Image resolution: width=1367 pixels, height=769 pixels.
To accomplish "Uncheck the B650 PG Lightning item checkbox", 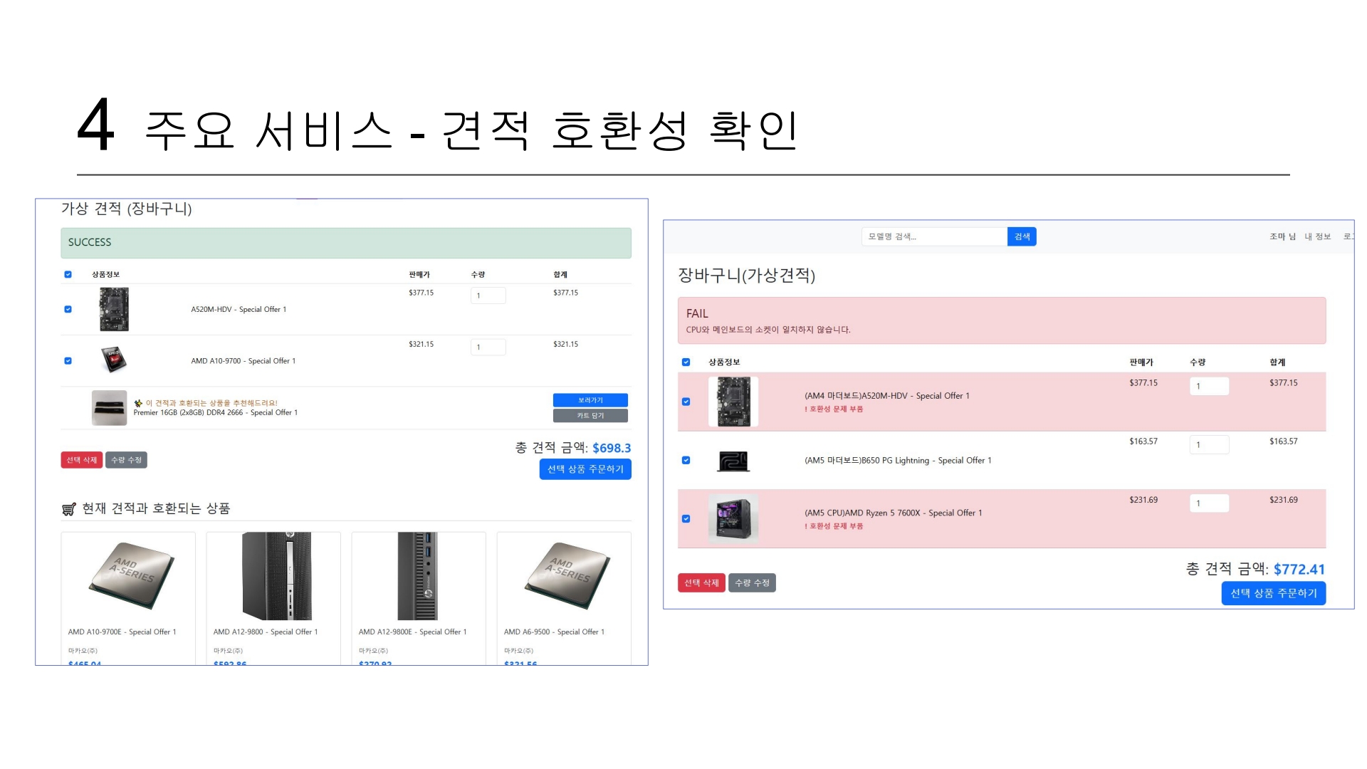I will click(x=686, y=460).
